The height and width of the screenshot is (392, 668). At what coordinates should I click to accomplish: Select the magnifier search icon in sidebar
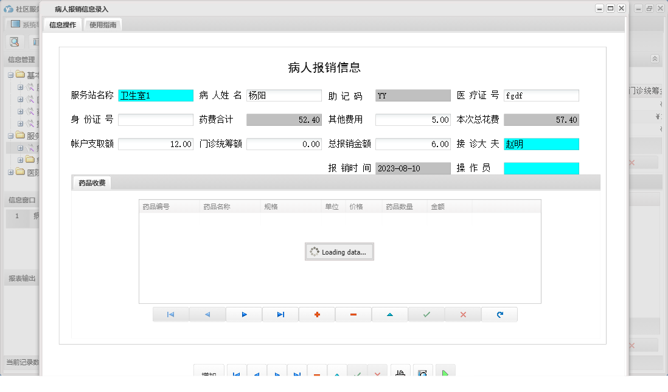(15, 41)
